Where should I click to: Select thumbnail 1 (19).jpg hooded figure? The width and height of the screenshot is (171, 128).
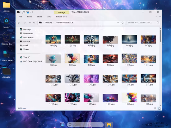tap(72, 99)
